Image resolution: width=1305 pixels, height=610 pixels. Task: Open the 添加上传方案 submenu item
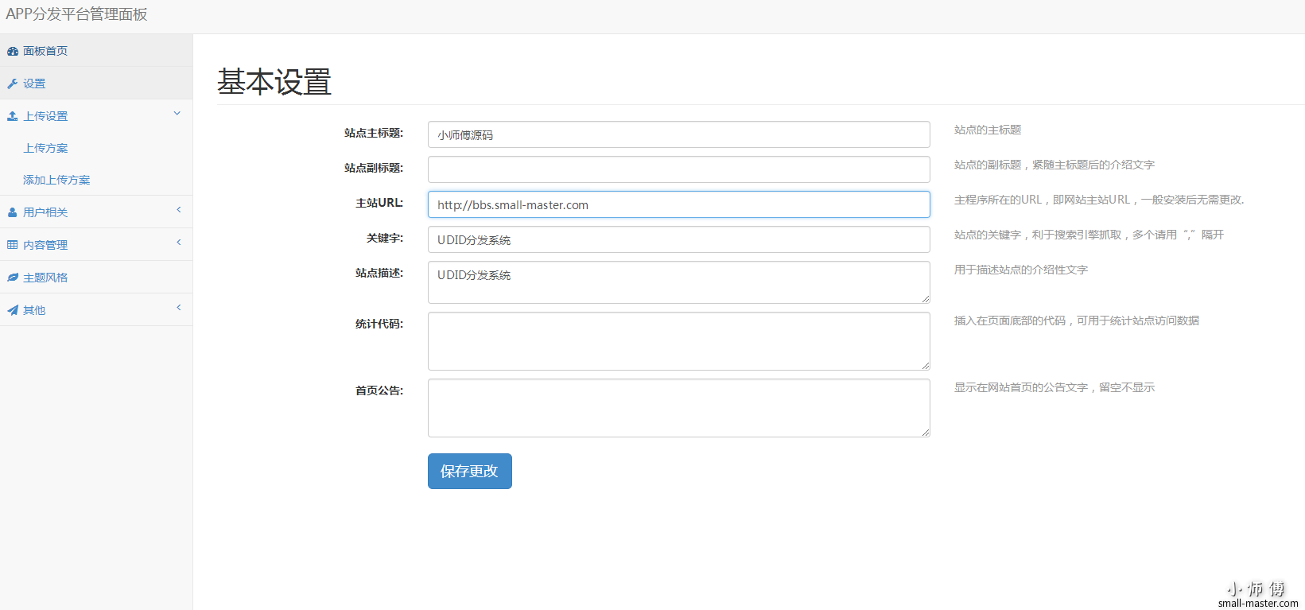(x=96, y=180)
